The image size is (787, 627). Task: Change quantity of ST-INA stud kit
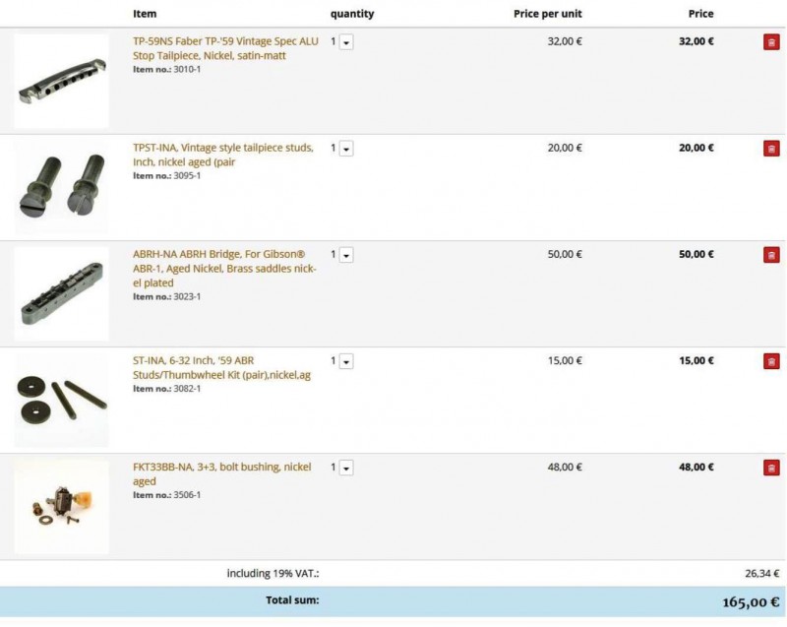347,361
